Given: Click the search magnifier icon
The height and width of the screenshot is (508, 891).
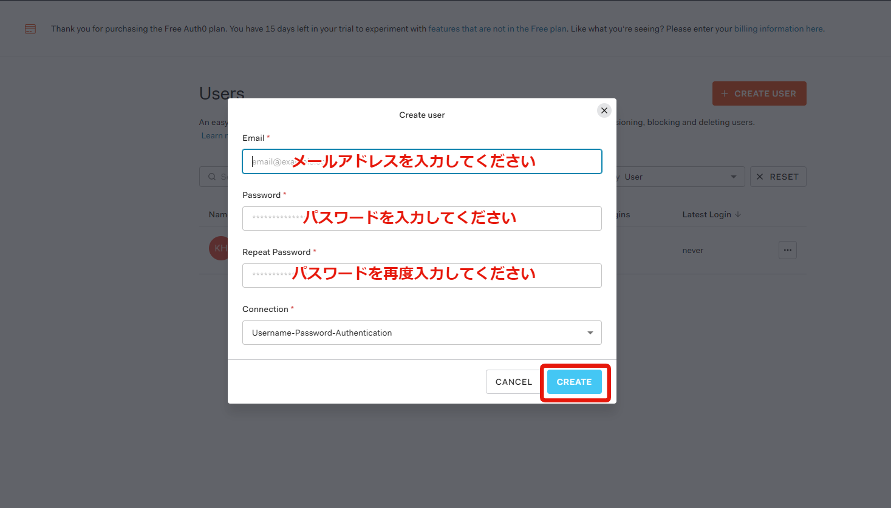Looking at the screenshot, I should [212, 177].
